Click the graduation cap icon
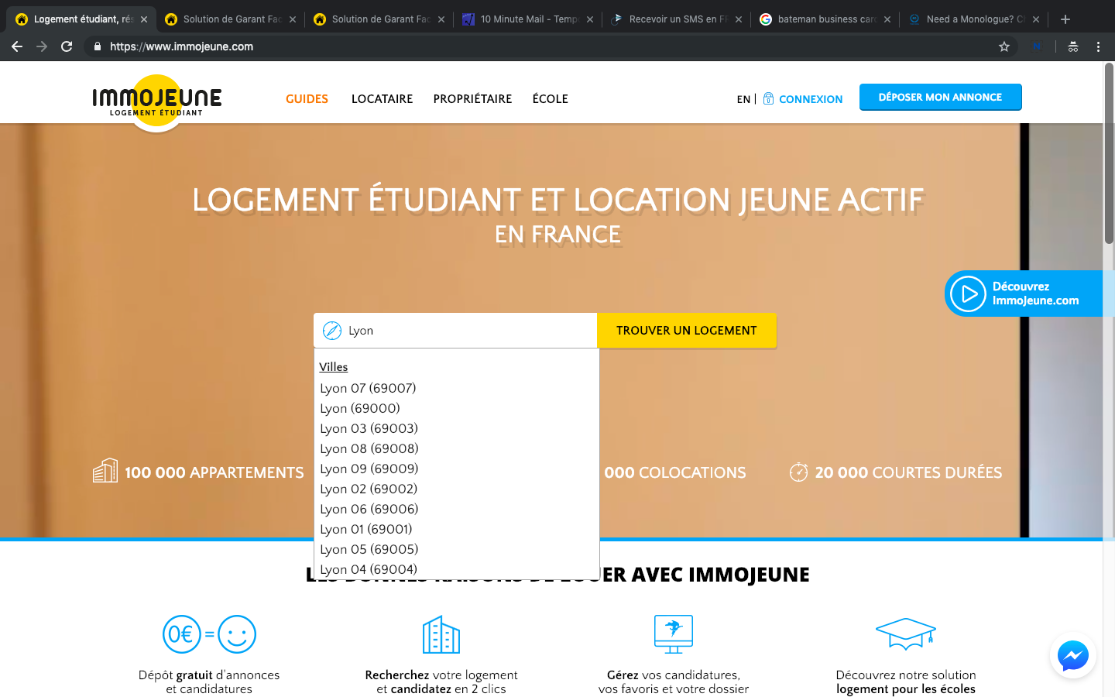The width and height of the screenshot is (1115, 697). coord(906,633)
